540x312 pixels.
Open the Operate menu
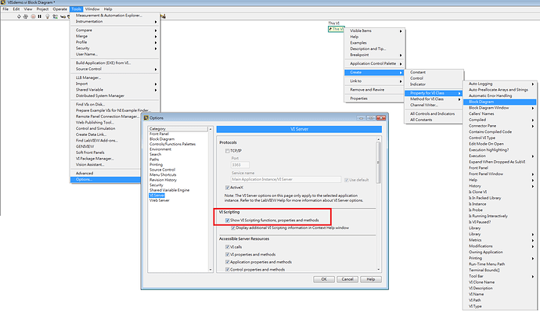[60, 9]
